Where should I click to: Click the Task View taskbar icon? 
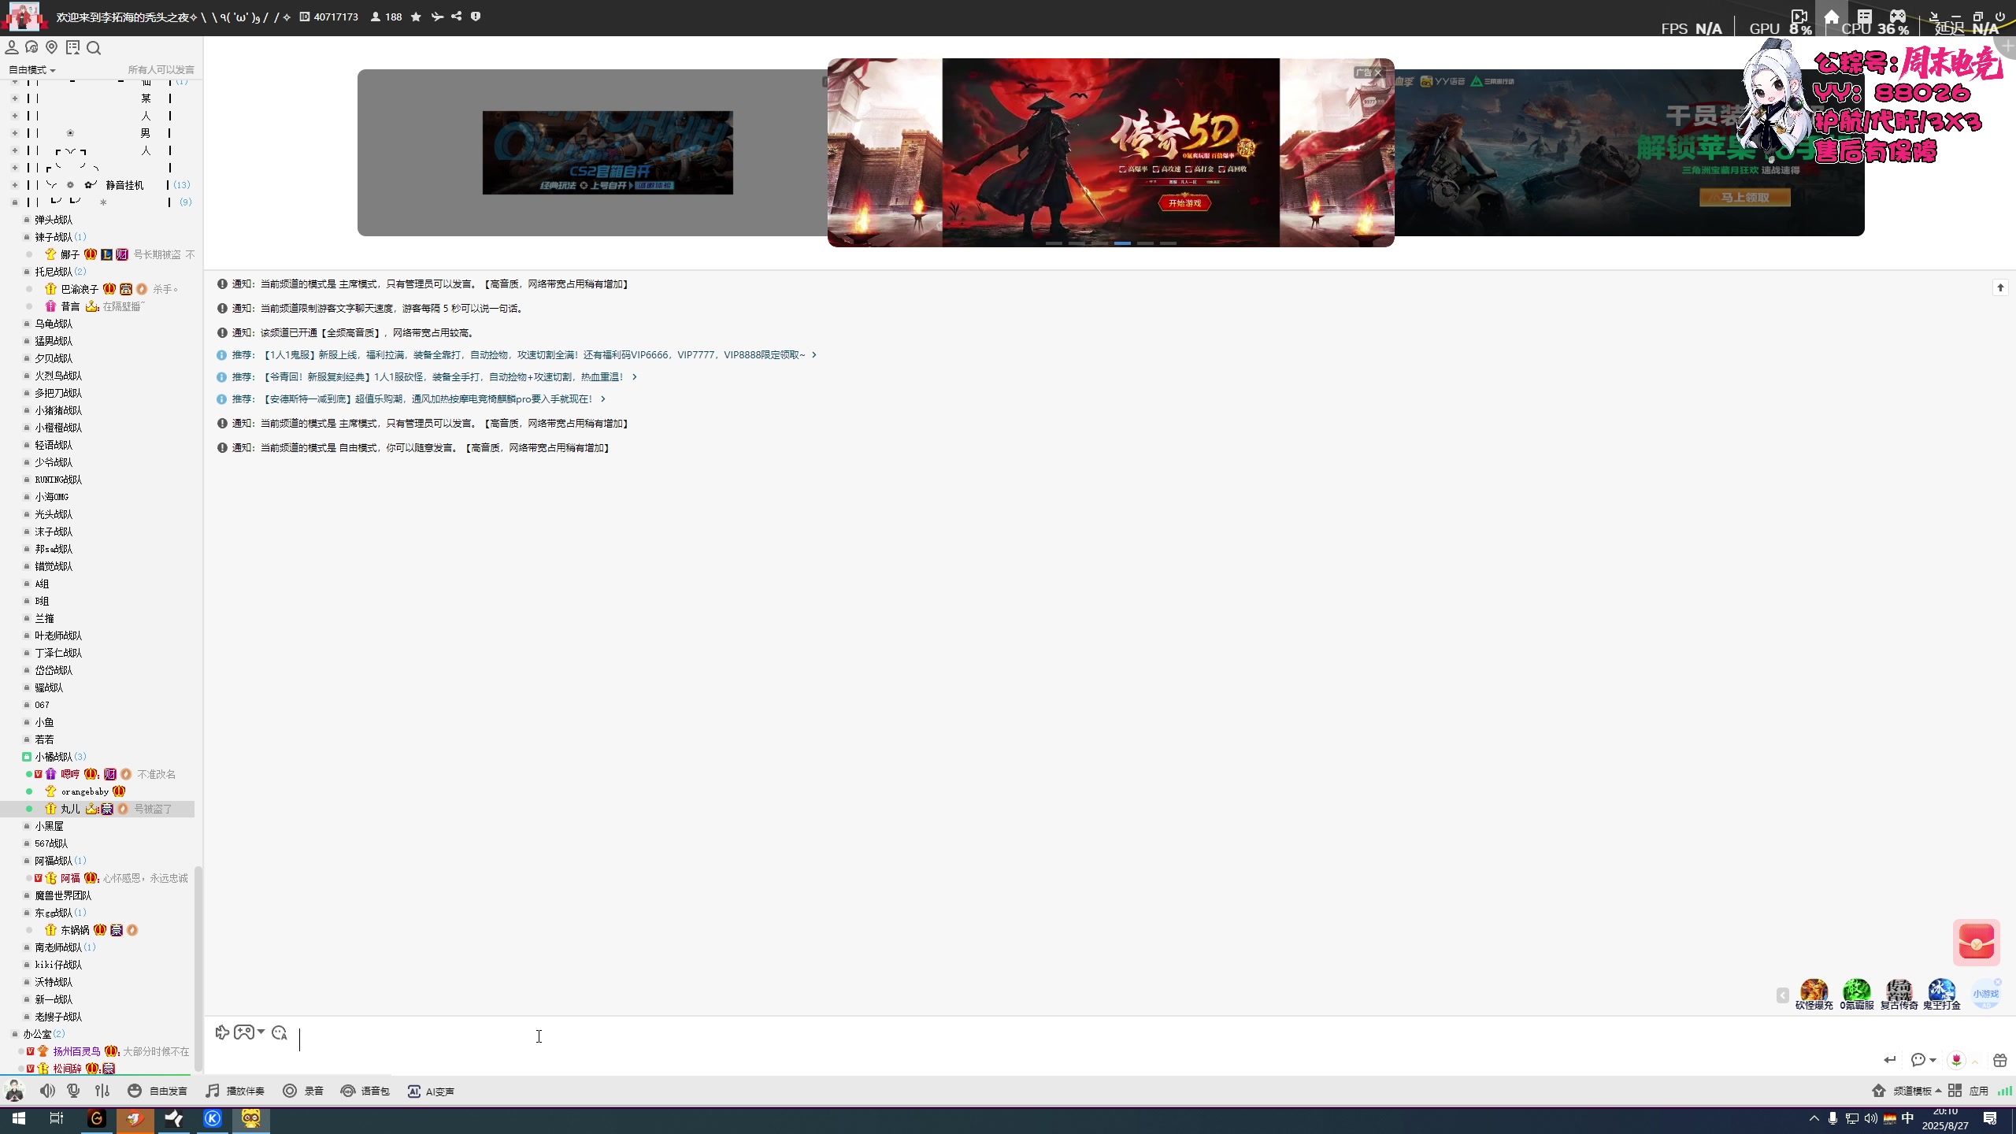(x=57, y=1119)
